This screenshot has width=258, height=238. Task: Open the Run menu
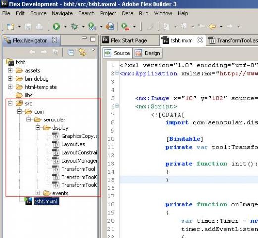point(144,13)
